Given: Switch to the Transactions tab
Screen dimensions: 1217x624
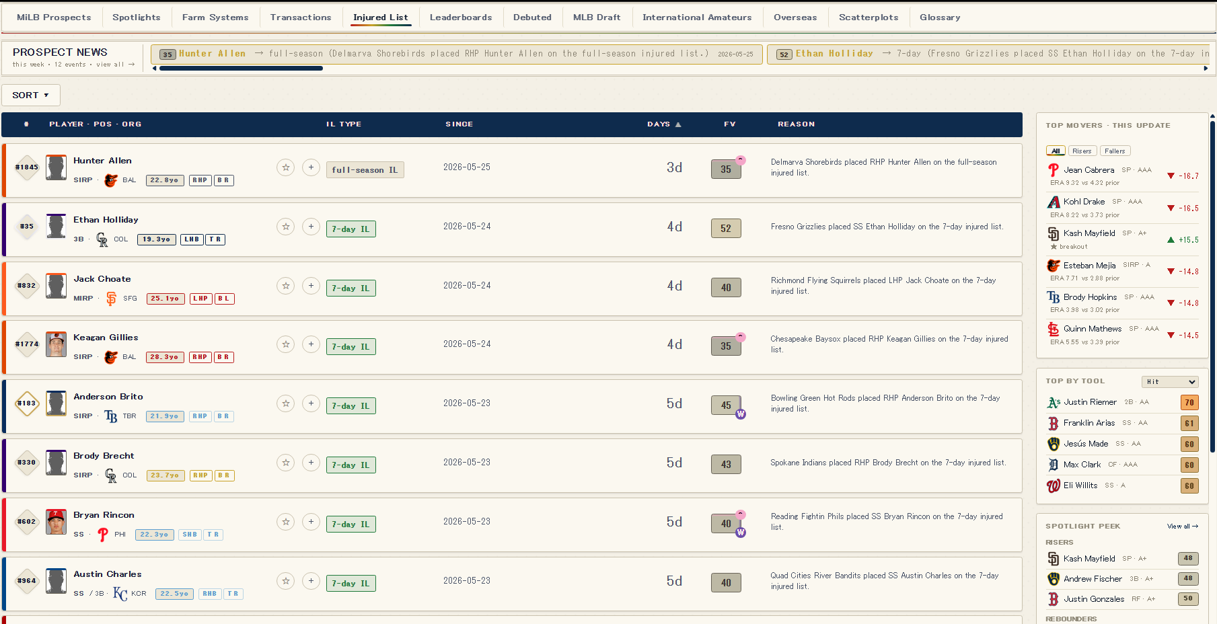Looking at the screenshot, I should tap(301, 17).
